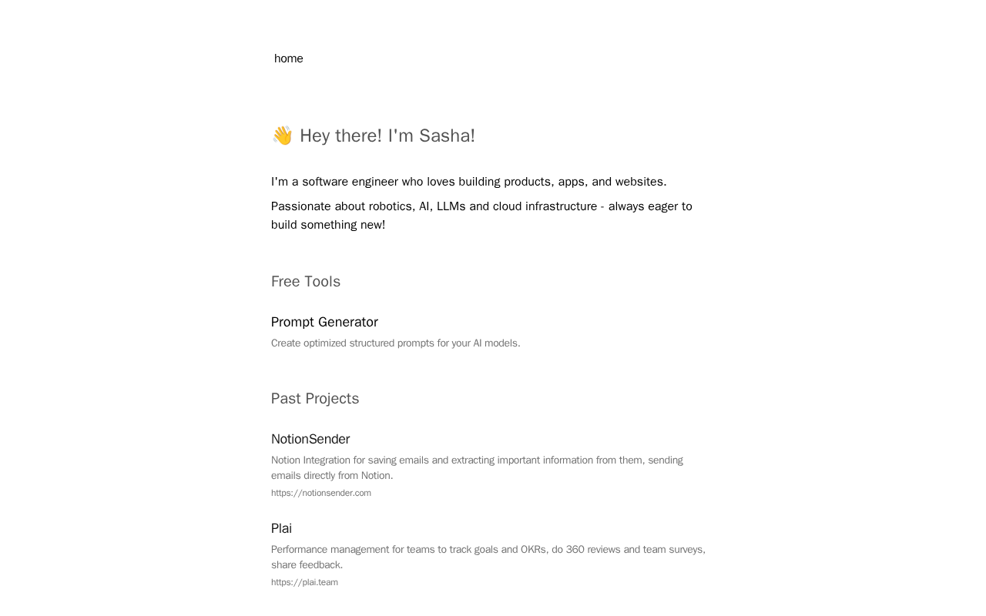Click "emails directly from Notion." text line
986x616 pixels.
(x=332, y=476)
